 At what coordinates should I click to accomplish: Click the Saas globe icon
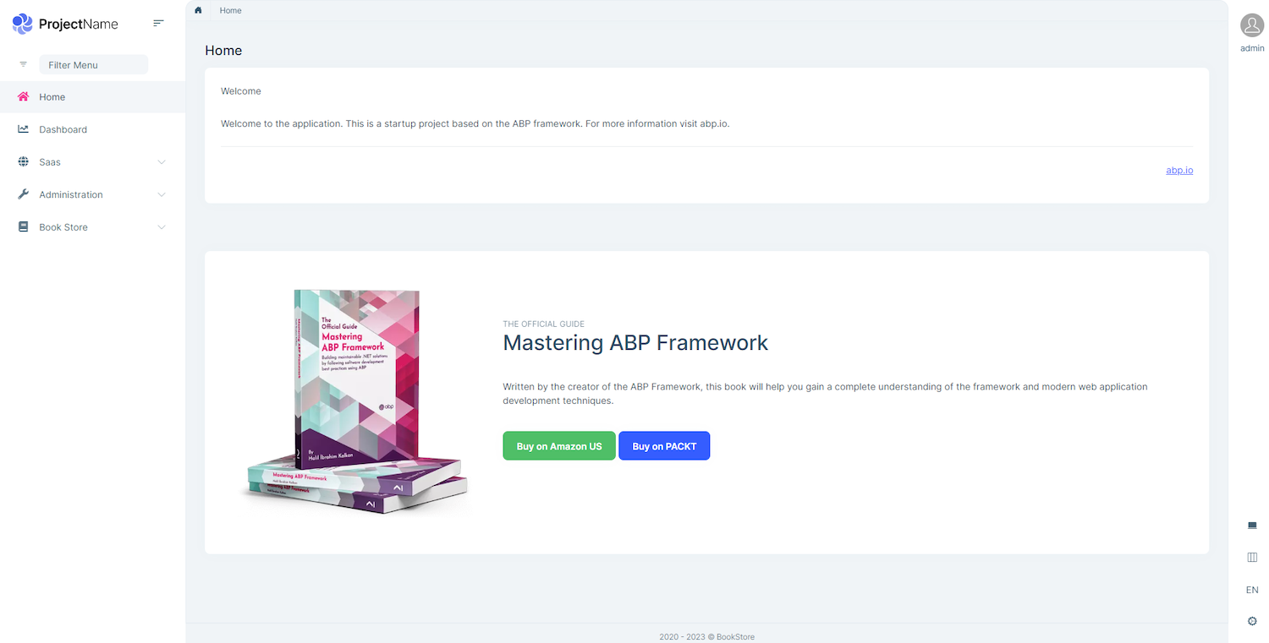(24, 161)
